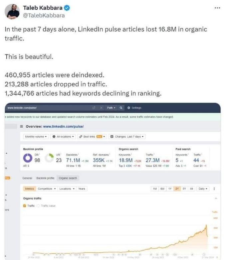Set chart range to 5Y

click(184, 189)
